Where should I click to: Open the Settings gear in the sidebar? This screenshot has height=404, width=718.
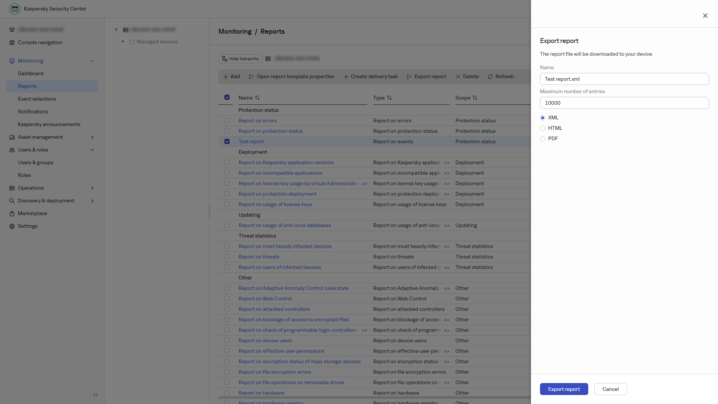coord(12,226)
